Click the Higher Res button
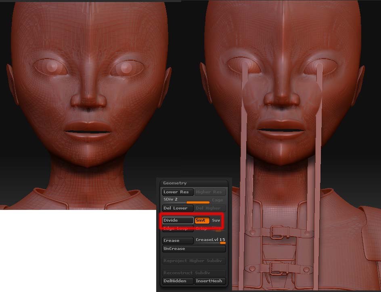 (x=210, y=192)
